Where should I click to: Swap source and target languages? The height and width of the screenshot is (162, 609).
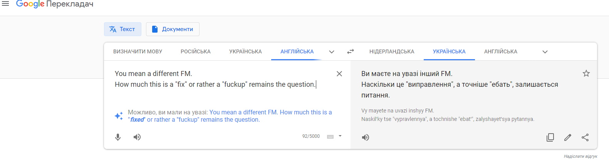coord(350,51)
